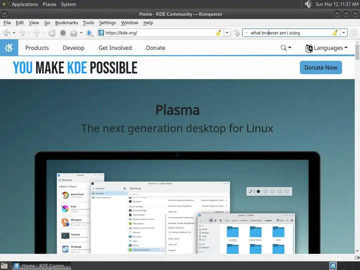Open the Home icon dropdown arrow
The height and width of the screenshot is (270, 360).
pyautogui.click(x=81, y=33)
